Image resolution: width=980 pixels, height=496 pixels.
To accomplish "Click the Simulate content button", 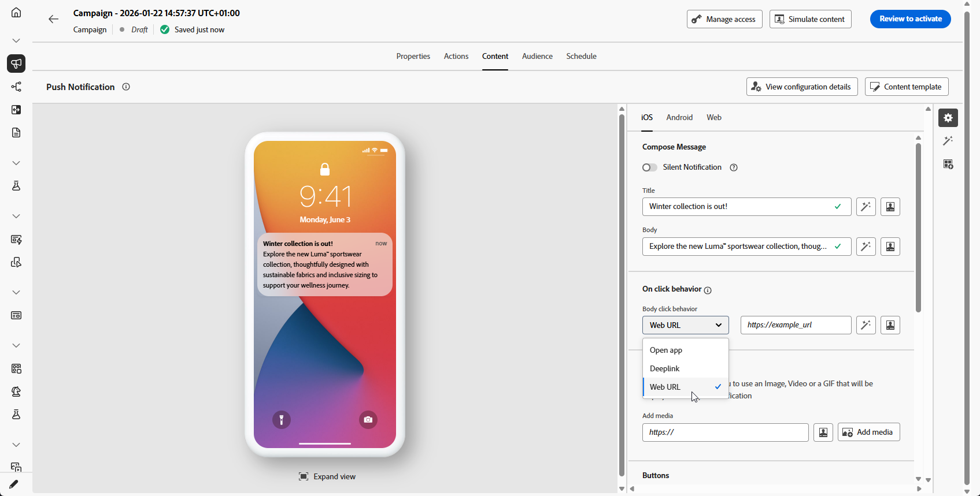I will tap(811, 19).
